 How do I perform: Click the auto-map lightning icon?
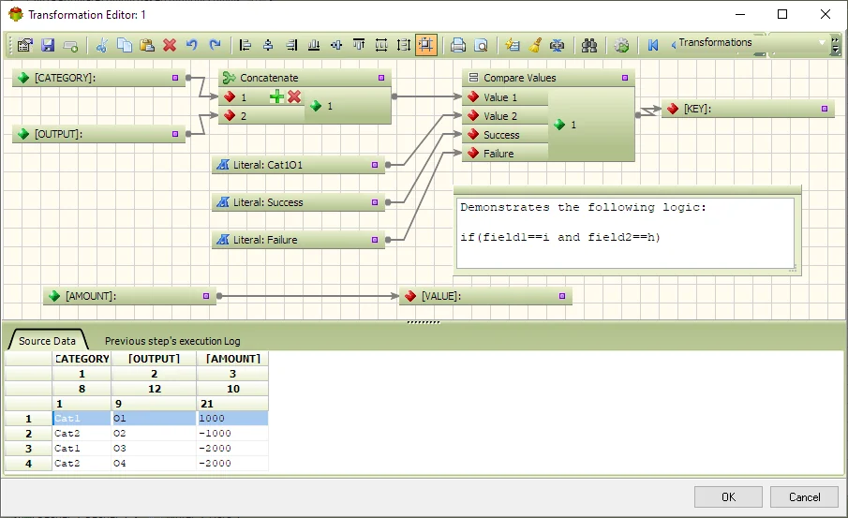click(x=512, y=45)
